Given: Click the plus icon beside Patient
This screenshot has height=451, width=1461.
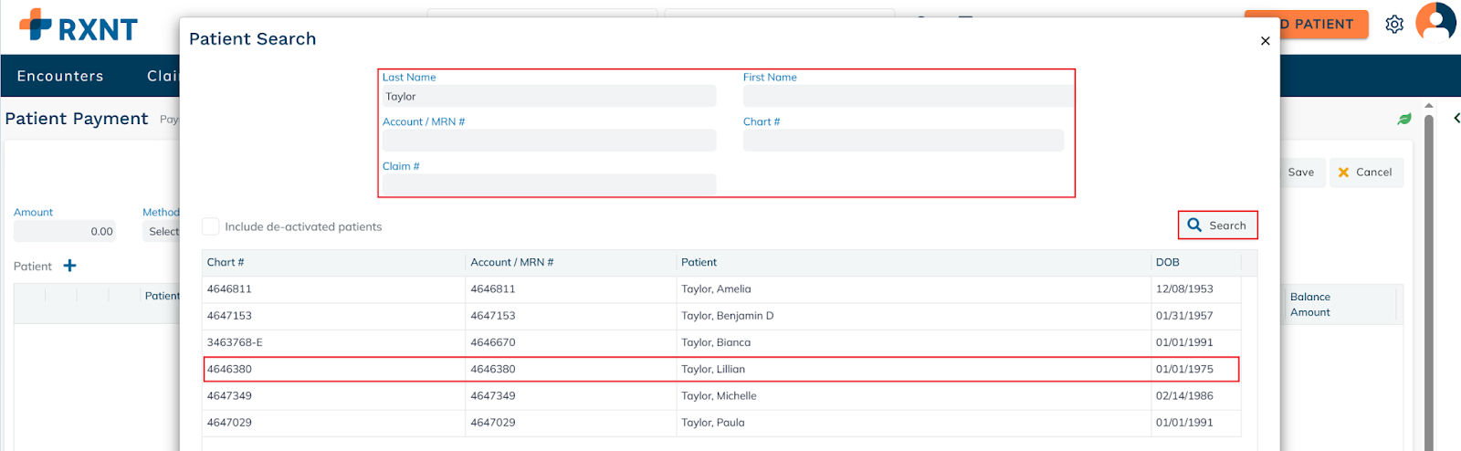Looking at the screenshot, I should [69, 266].
